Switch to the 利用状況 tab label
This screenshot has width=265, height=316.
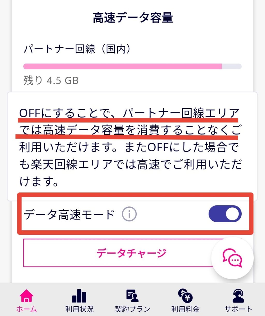coord(79,309)
